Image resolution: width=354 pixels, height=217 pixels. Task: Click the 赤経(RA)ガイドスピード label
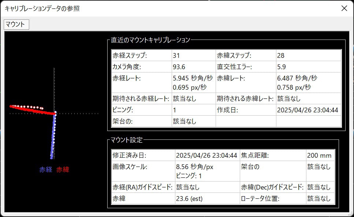coord(142,187)
